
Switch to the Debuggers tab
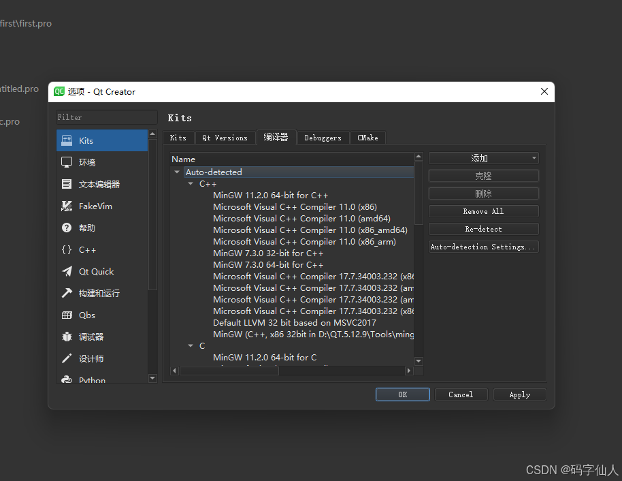point(323,138)
